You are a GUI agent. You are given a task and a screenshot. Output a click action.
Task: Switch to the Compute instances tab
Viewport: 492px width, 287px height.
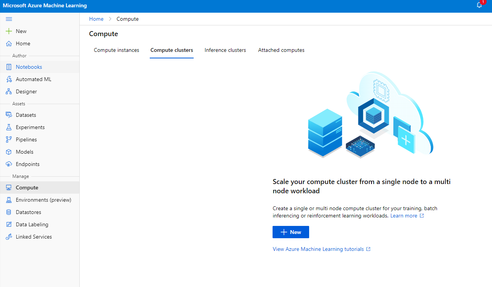pos(116,50)
